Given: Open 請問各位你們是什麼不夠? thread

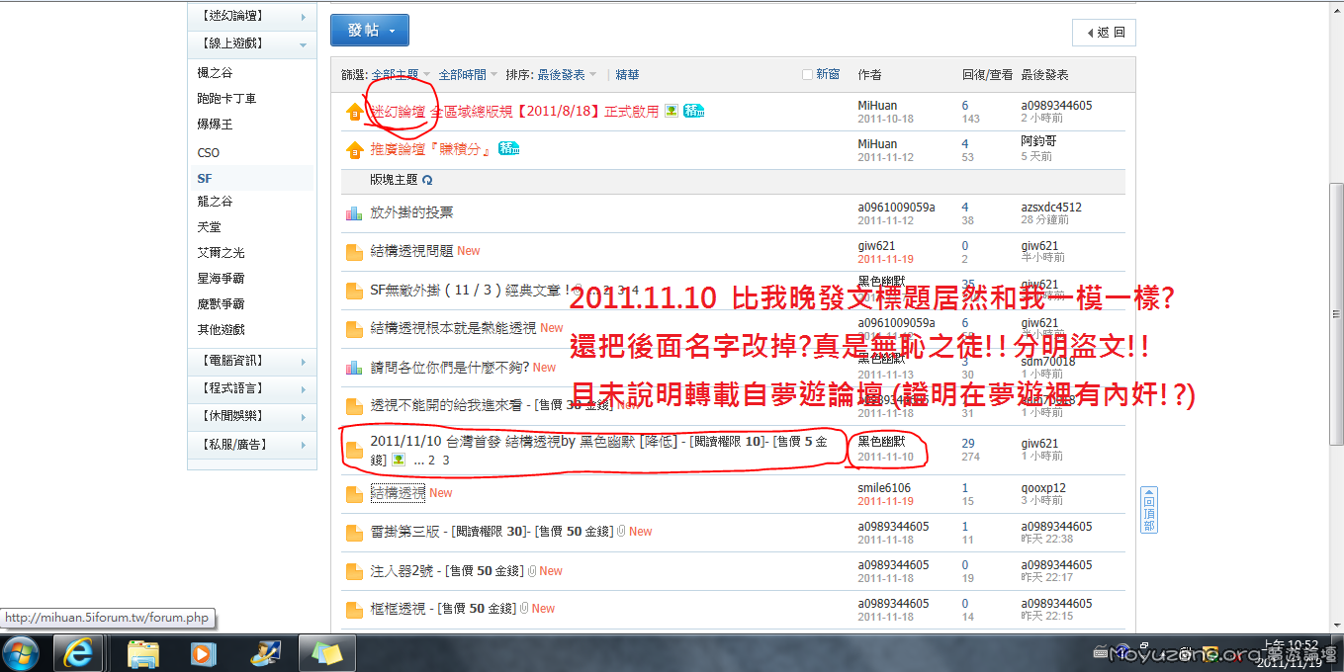Looking at the screenshot, I should 450,367.
